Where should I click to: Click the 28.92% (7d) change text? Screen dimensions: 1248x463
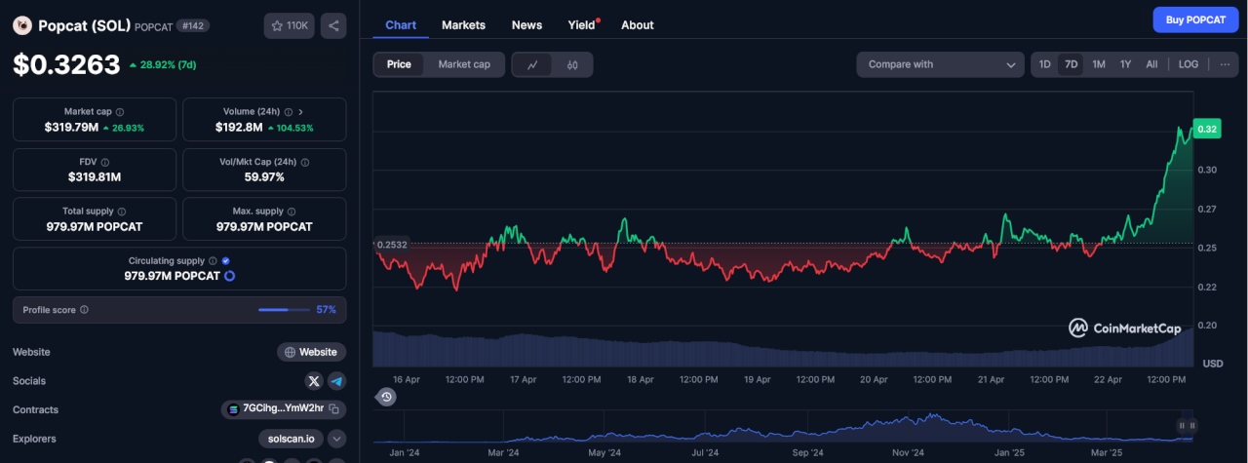pyautogui.click(x=169, y=65)
